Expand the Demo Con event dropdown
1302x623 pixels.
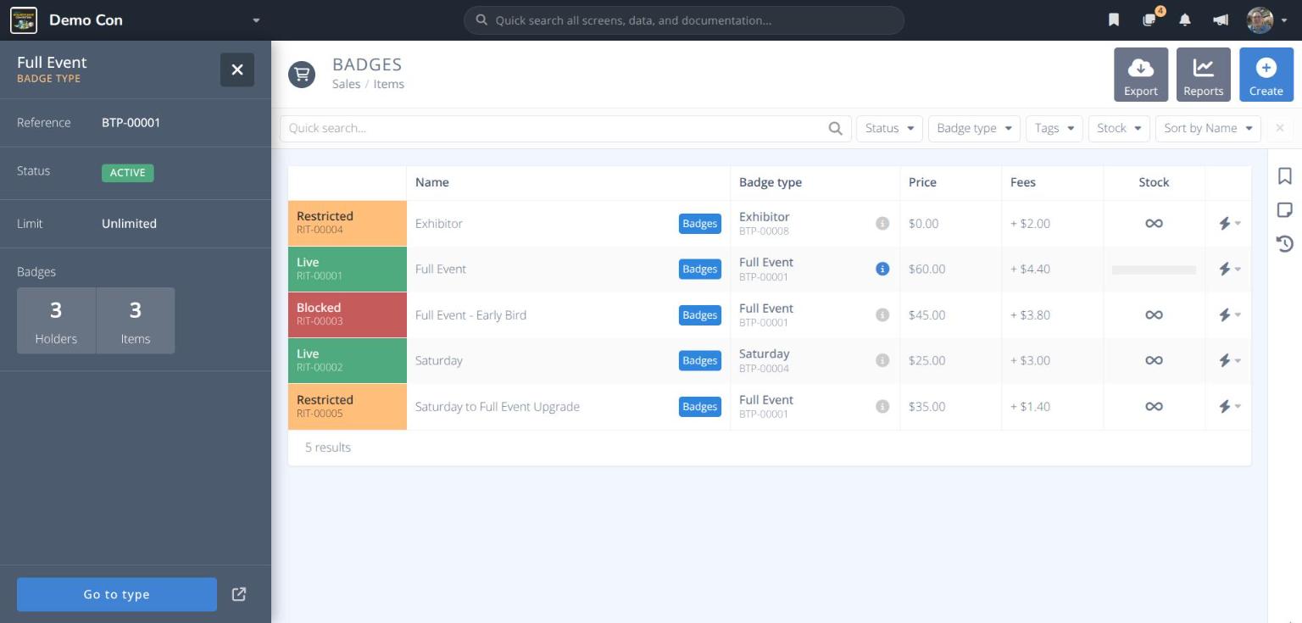point(256,20)
